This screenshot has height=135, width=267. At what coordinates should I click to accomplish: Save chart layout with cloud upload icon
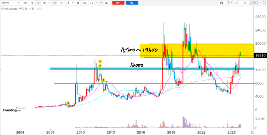pos(245,3)
